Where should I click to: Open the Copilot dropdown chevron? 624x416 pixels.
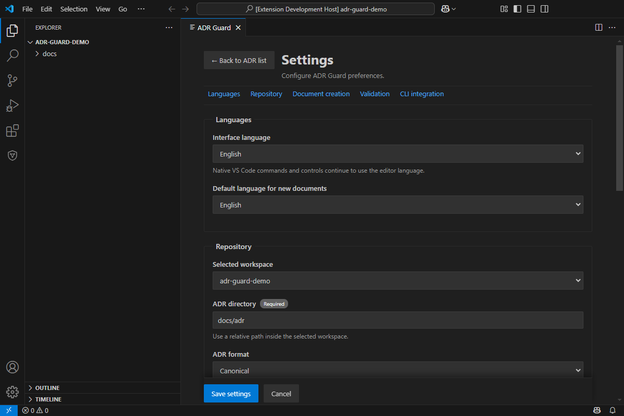coord(454,9)
